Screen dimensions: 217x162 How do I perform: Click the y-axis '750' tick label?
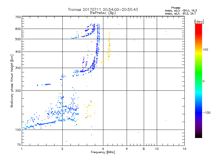(18, 17)
